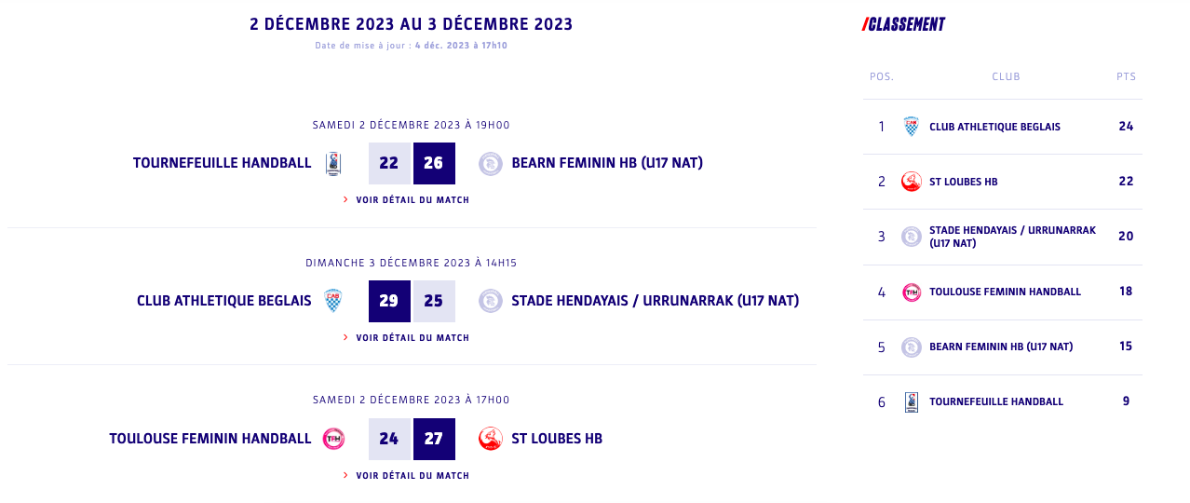This screenshot has width=1190, height=503.
Task: Click the PTS column header
Action: click(1126, 77)
